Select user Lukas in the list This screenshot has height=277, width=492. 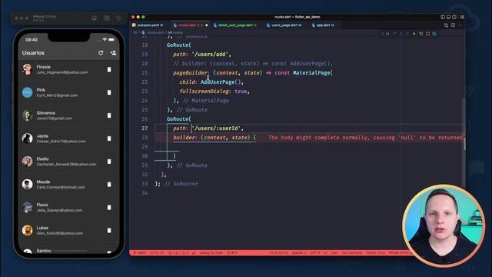[x=68, y=231]
